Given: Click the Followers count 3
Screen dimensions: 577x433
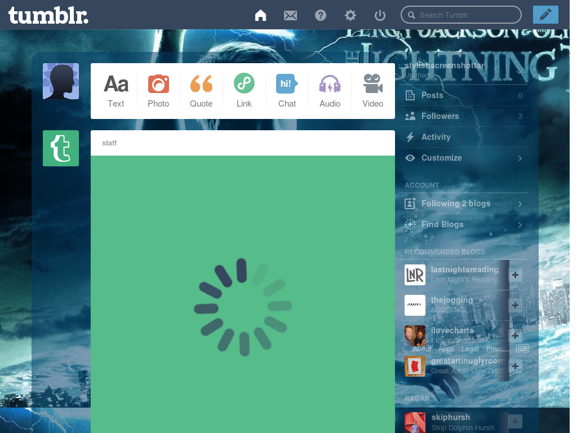Looking at the screenshot, I should click(x=520, y=117).
